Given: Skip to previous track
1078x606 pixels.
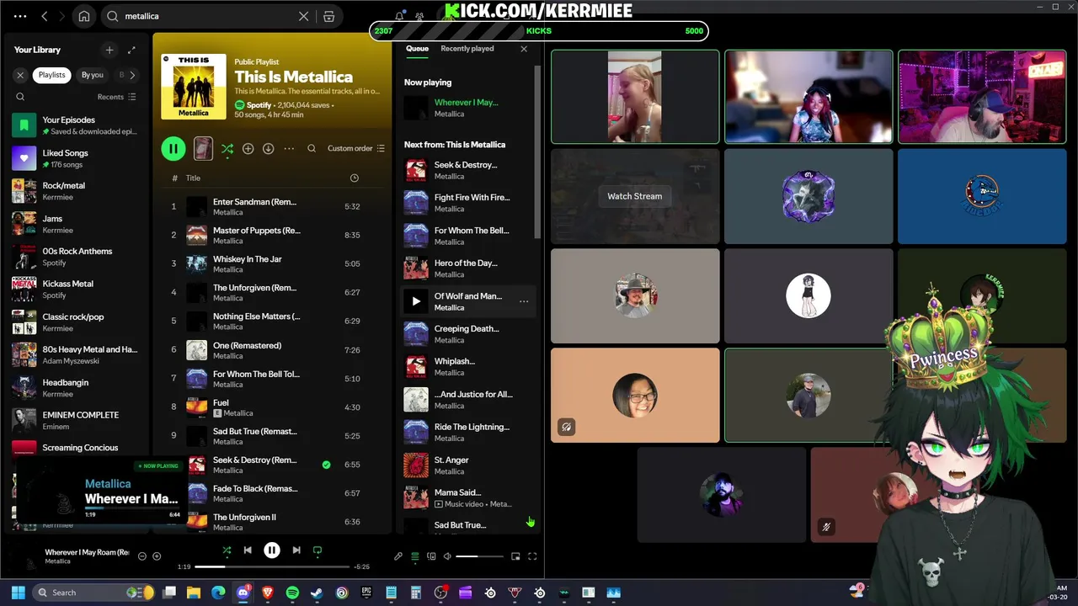Looking at the screenshot, I should coord(248,550).
